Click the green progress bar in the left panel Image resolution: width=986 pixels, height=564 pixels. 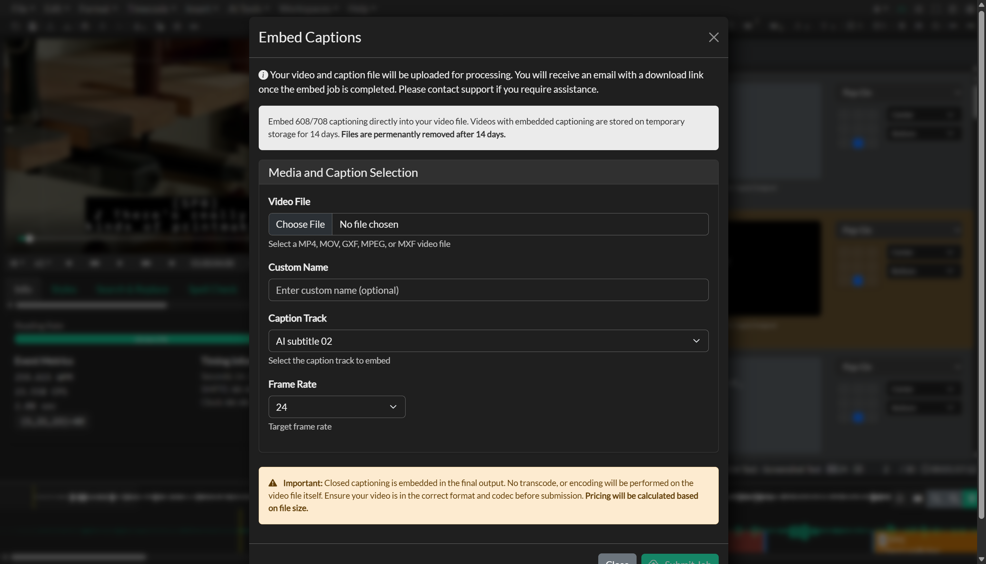tap(131, 339)
